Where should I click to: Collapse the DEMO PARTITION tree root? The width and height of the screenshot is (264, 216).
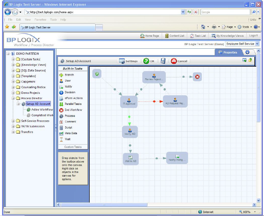click(x=8, y=54)
